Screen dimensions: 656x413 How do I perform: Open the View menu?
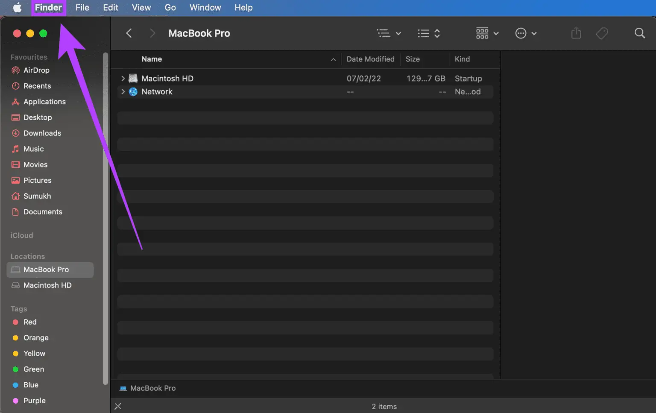coord(141,7)
